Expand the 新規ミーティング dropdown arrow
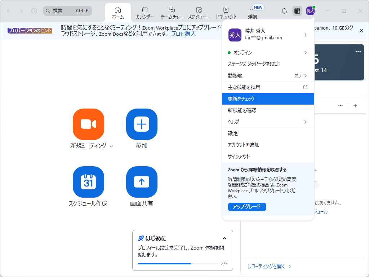Viewport: 369px width, 277px height. (111, 146)
